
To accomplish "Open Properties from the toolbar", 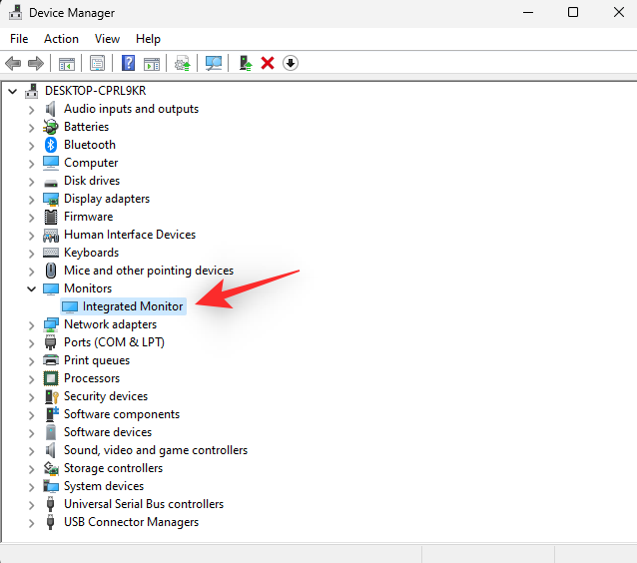I will (x=97, y=63).
